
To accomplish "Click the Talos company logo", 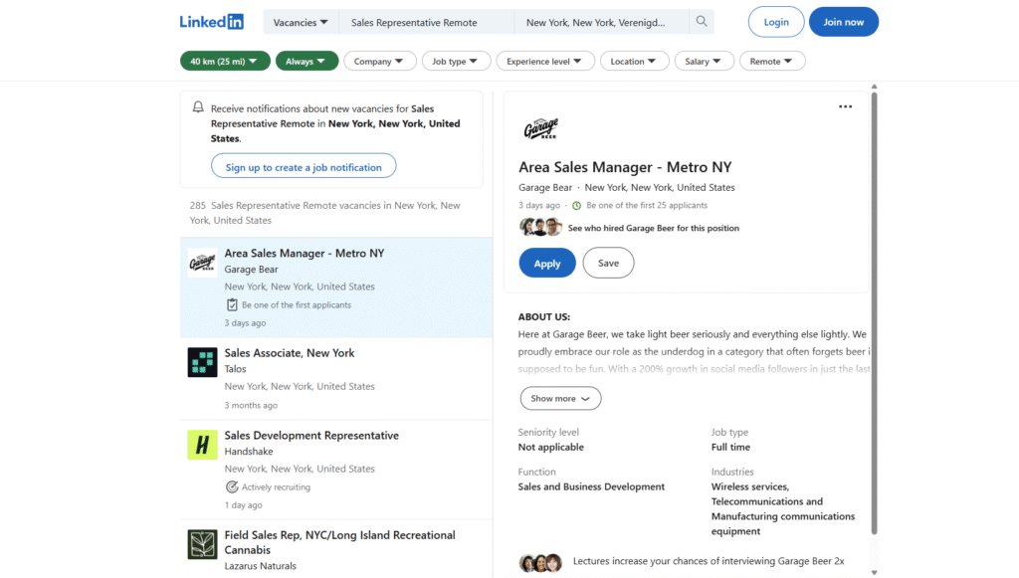I will coord(202,362).
